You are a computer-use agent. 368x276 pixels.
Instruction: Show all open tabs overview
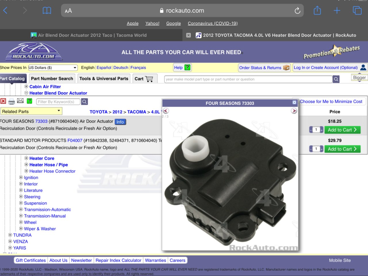[x=357, y=11]
